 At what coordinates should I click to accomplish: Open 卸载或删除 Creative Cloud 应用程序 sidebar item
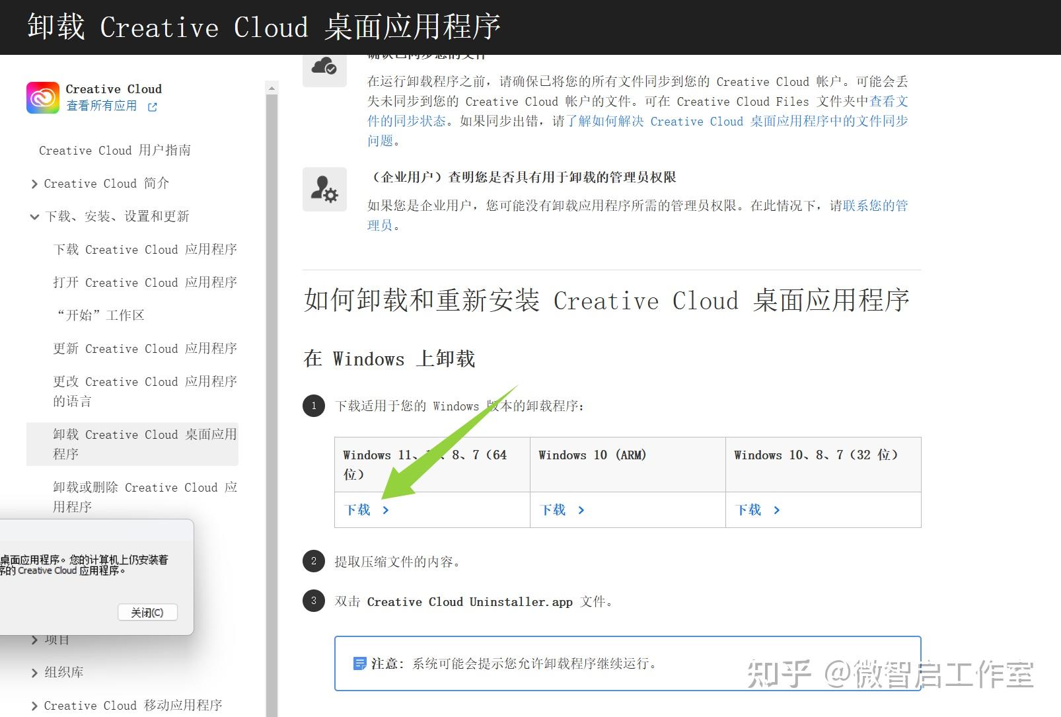click(145, 497)
